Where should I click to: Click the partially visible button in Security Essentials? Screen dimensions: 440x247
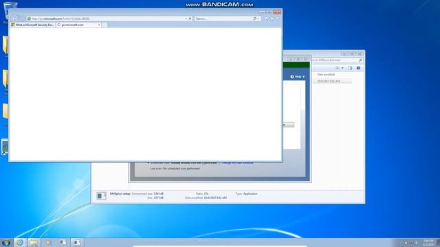[x=289, y=125]
